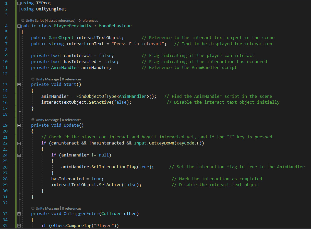Click the class name 'PlayerProximity'
This screenshot has width=311, height=229.
pyautogui.click(x=73, y=26)
